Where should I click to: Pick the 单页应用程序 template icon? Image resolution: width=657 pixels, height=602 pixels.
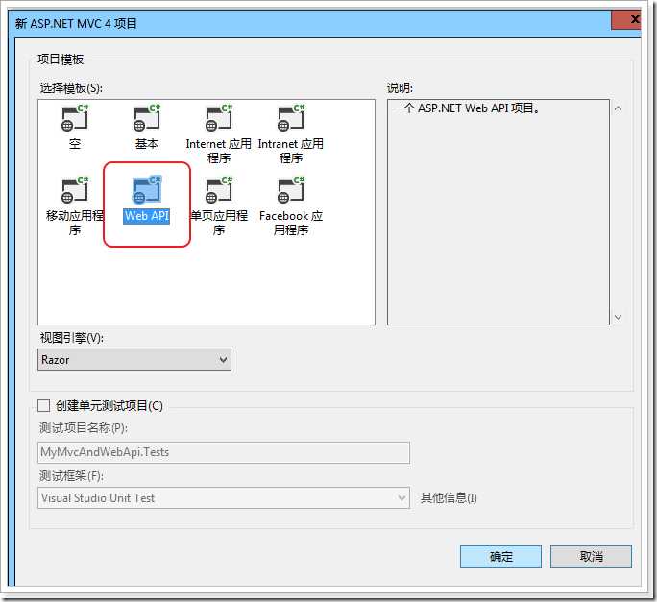(x=219, y=190)
